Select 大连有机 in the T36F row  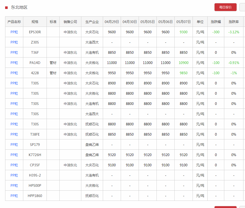92,52
